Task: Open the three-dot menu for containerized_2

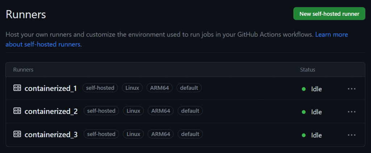Action: coord(351,112)
